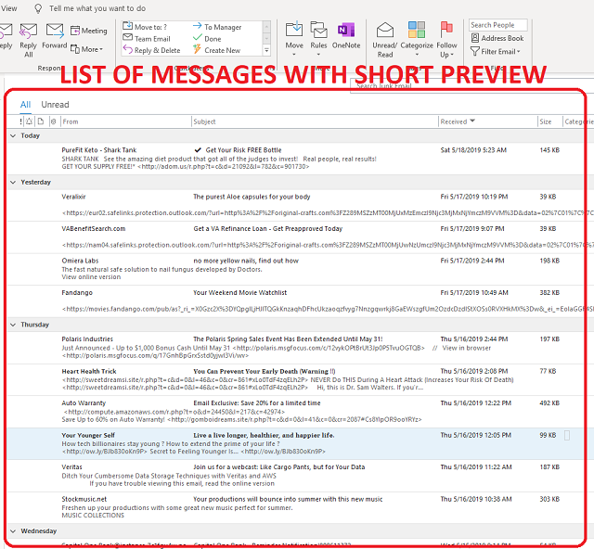The height and width of the screenshot is (549, 594).
Task: Sort by the Importance column icon
Action: [x=20, y=121]
